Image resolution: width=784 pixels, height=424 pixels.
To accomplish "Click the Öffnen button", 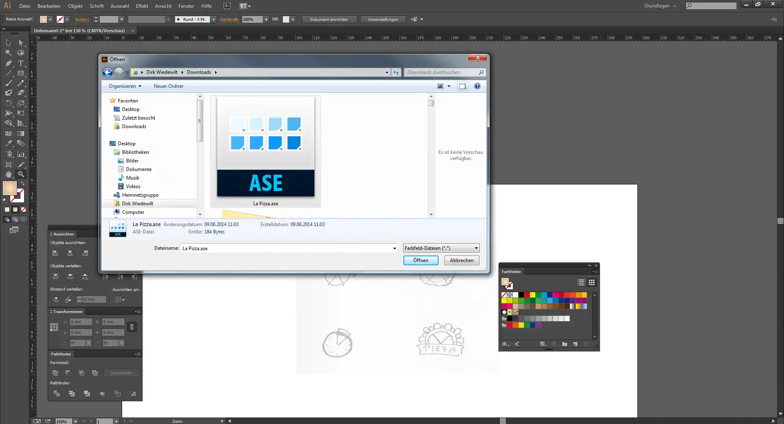I will [x=421, y=260].
